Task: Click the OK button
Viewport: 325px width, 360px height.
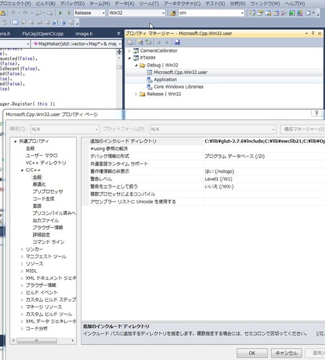Action: pos(252,353)
